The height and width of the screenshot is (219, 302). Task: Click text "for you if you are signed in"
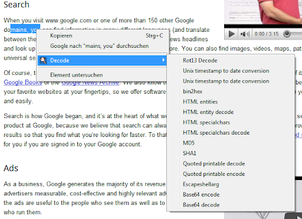click(x=40, y=144)
